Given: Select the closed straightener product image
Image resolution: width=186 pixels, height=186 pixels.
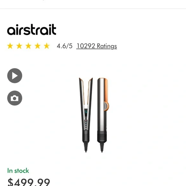Looking at the screenshot, I should pos(103,115).
